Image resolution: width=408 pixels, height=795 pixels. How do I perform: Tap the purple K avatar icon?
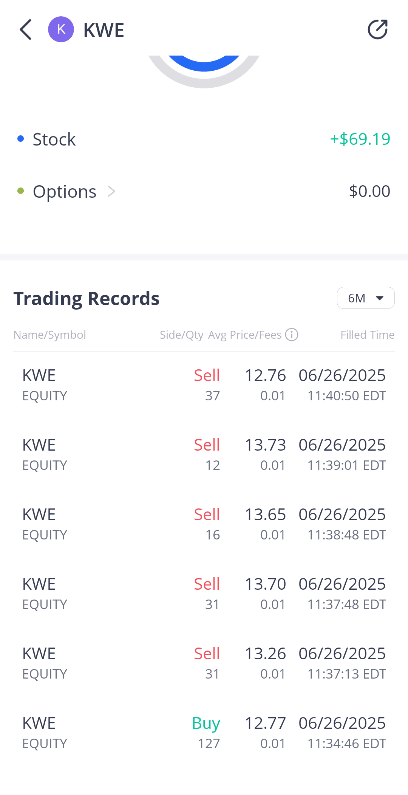click(x=61, y=29)
